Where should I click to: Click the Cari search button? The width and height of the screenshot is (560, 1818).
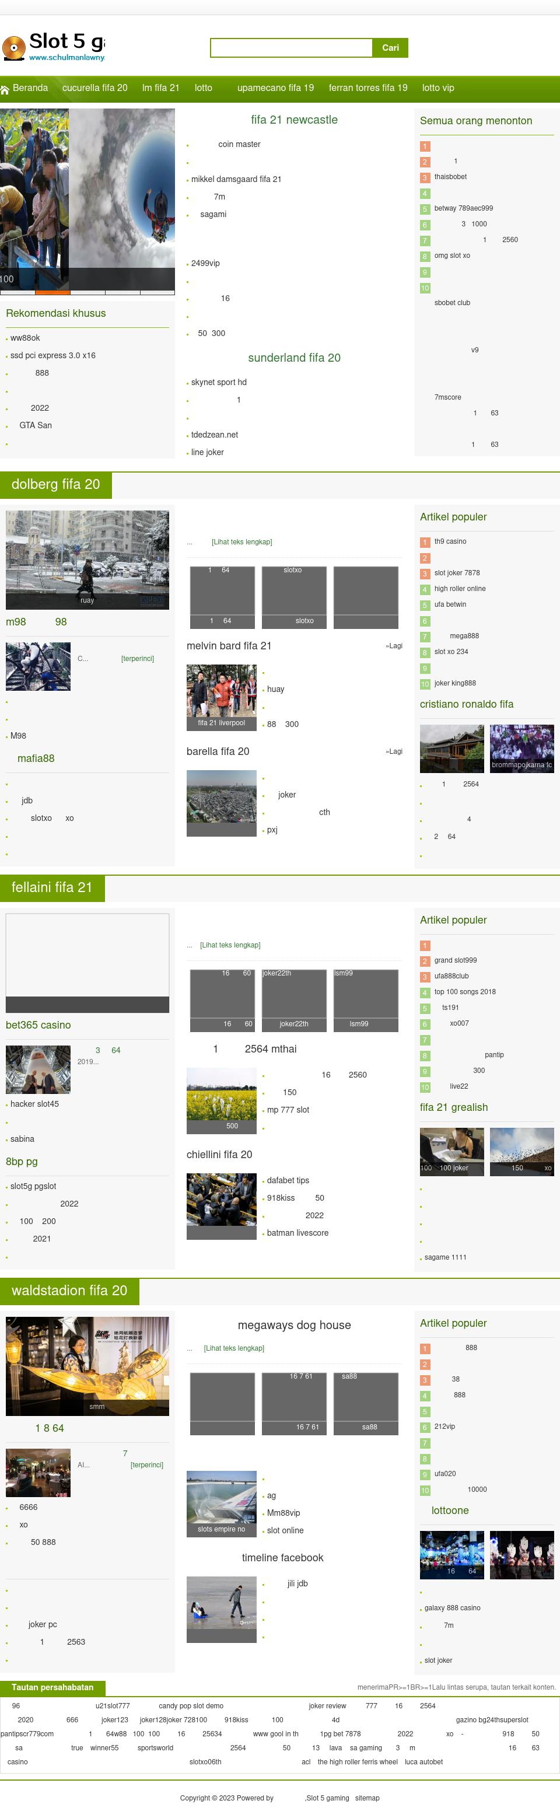point(390,48)
